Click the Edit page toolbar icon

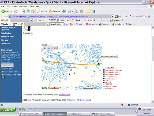coord(81,12)
